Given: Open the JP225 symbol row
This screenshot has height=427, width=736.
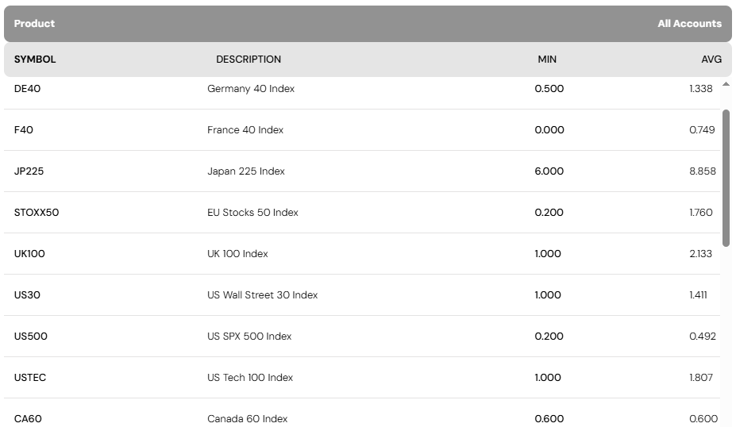Looking at the screenshot, I should pyautogui.click(x=29, y=171).
